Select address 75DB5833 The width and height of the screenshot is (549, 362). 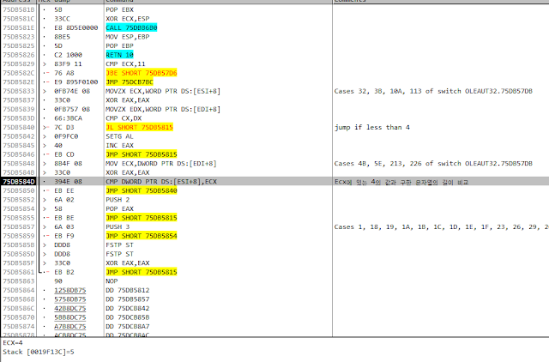coord(19,91)
